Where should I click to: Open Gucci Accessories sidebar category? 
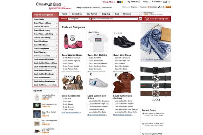[x=45, y=56]
